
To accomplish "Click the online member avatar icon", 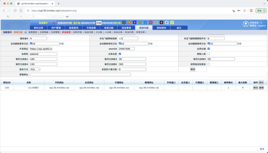I will pos(245,24).
